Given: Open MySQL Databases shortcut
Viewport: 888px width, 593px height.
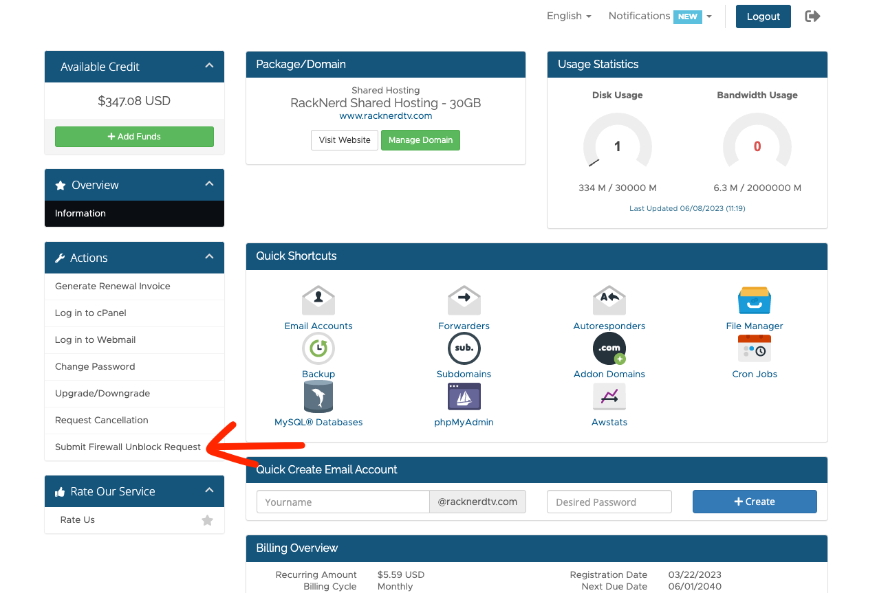Looking at the screenshot, I should (318, 396).
